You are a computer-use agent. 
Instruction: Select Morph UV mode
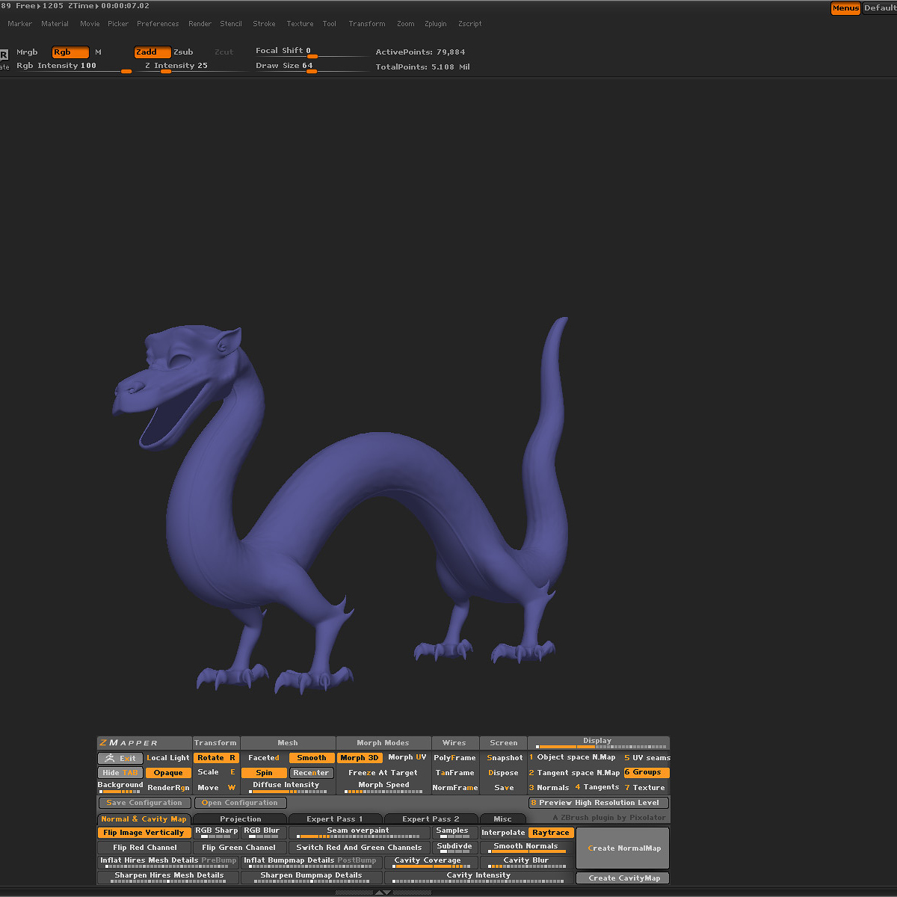click(407, 758)
